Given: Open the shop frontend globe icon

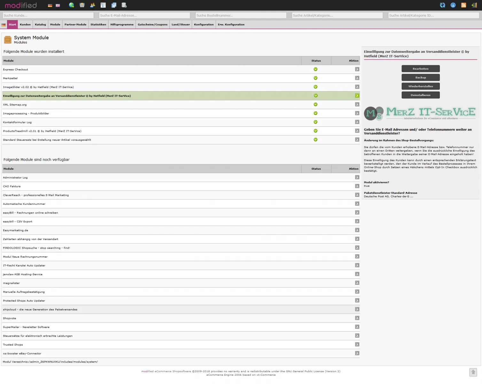Looking at the screenshot, I should [71, 5].
